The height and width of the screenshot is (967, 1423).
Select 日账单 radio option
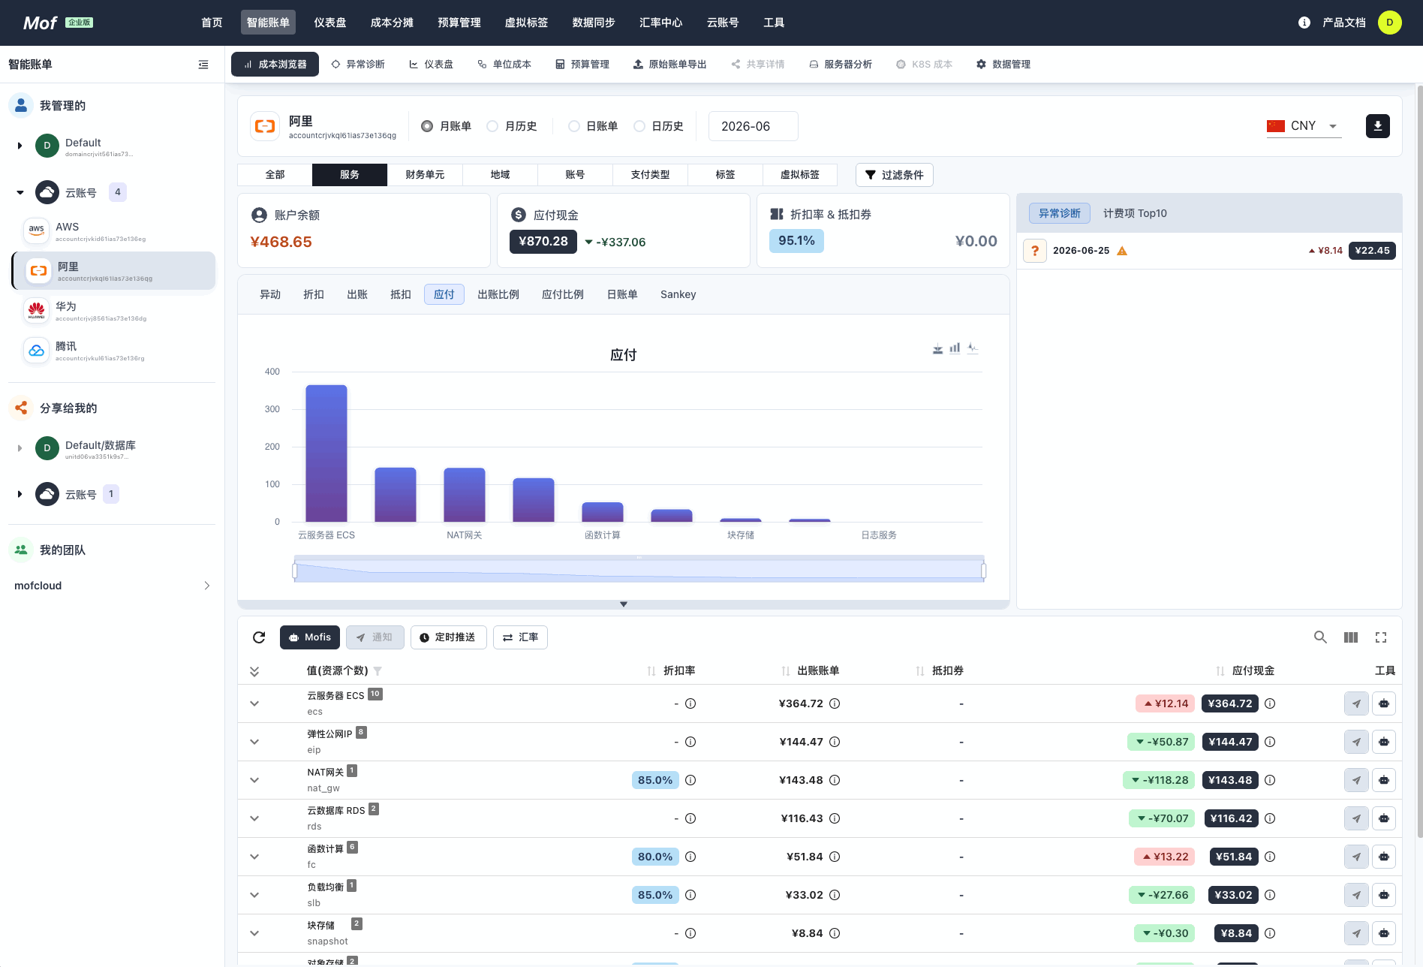tap(574, 126)
